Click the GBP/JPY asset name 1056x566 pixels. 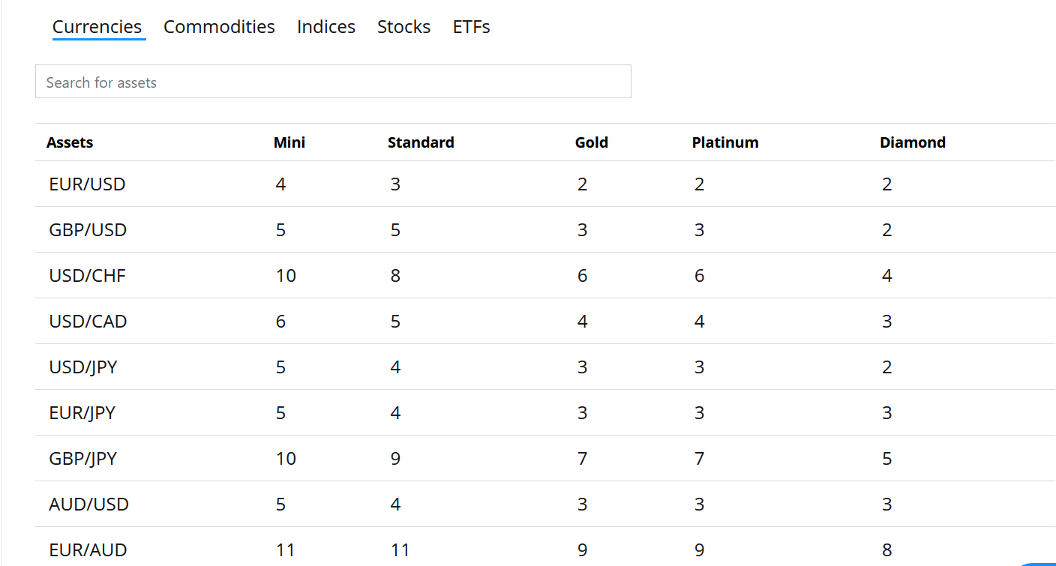coord(82,459)
